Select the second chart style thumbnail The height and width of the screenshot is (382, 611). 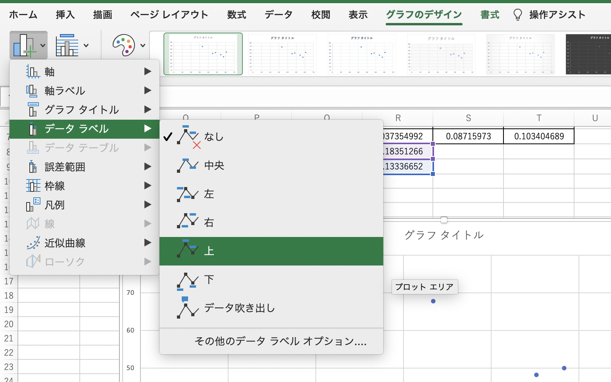coord(282,54)
